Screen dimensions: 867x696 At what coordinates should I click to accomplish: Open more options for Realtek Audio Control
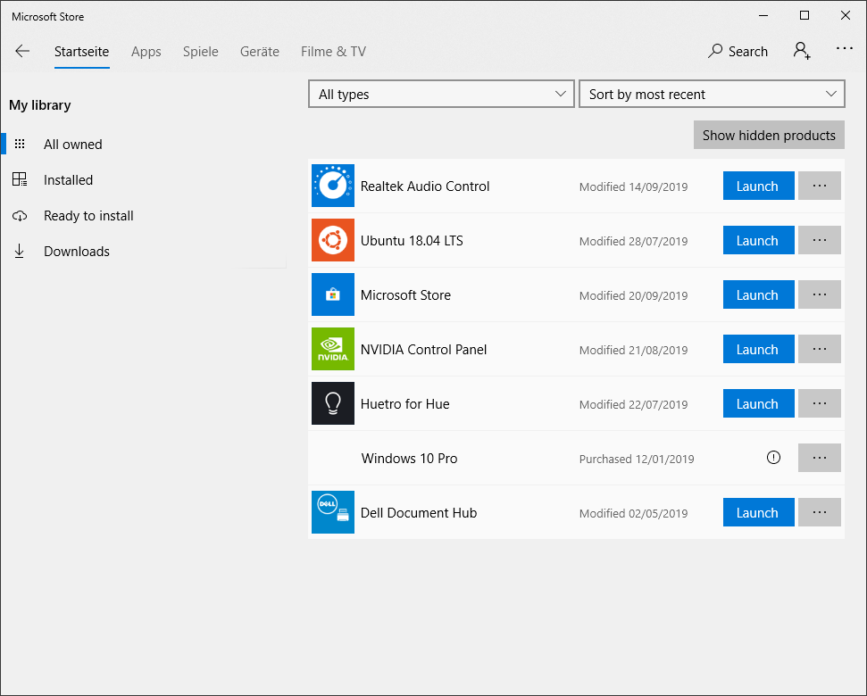click(x=820, y=186)
